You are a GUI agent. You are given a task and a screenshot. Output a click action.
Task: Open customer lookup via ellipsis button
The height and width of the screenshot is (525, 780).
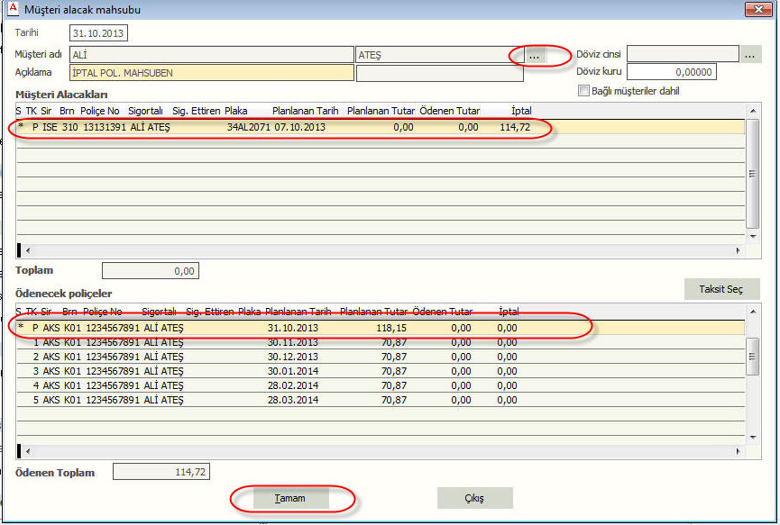pos(534,55)
